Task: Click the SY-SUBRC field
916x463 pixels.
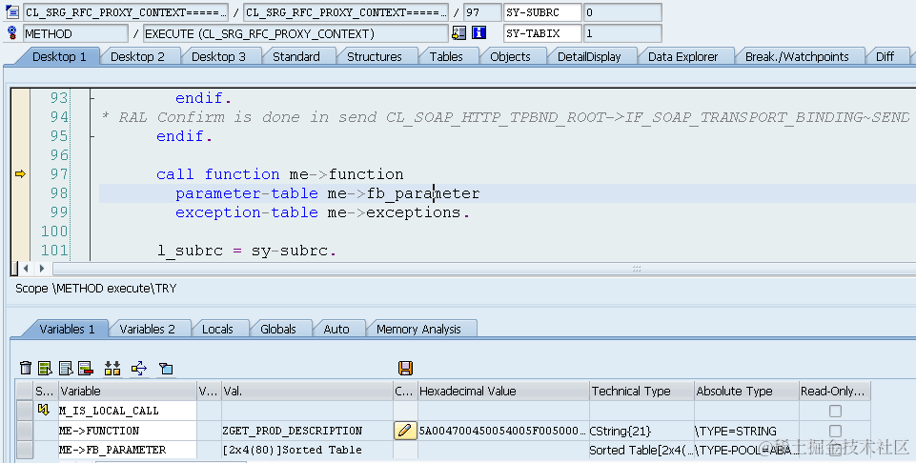Action: pos(542,12)
